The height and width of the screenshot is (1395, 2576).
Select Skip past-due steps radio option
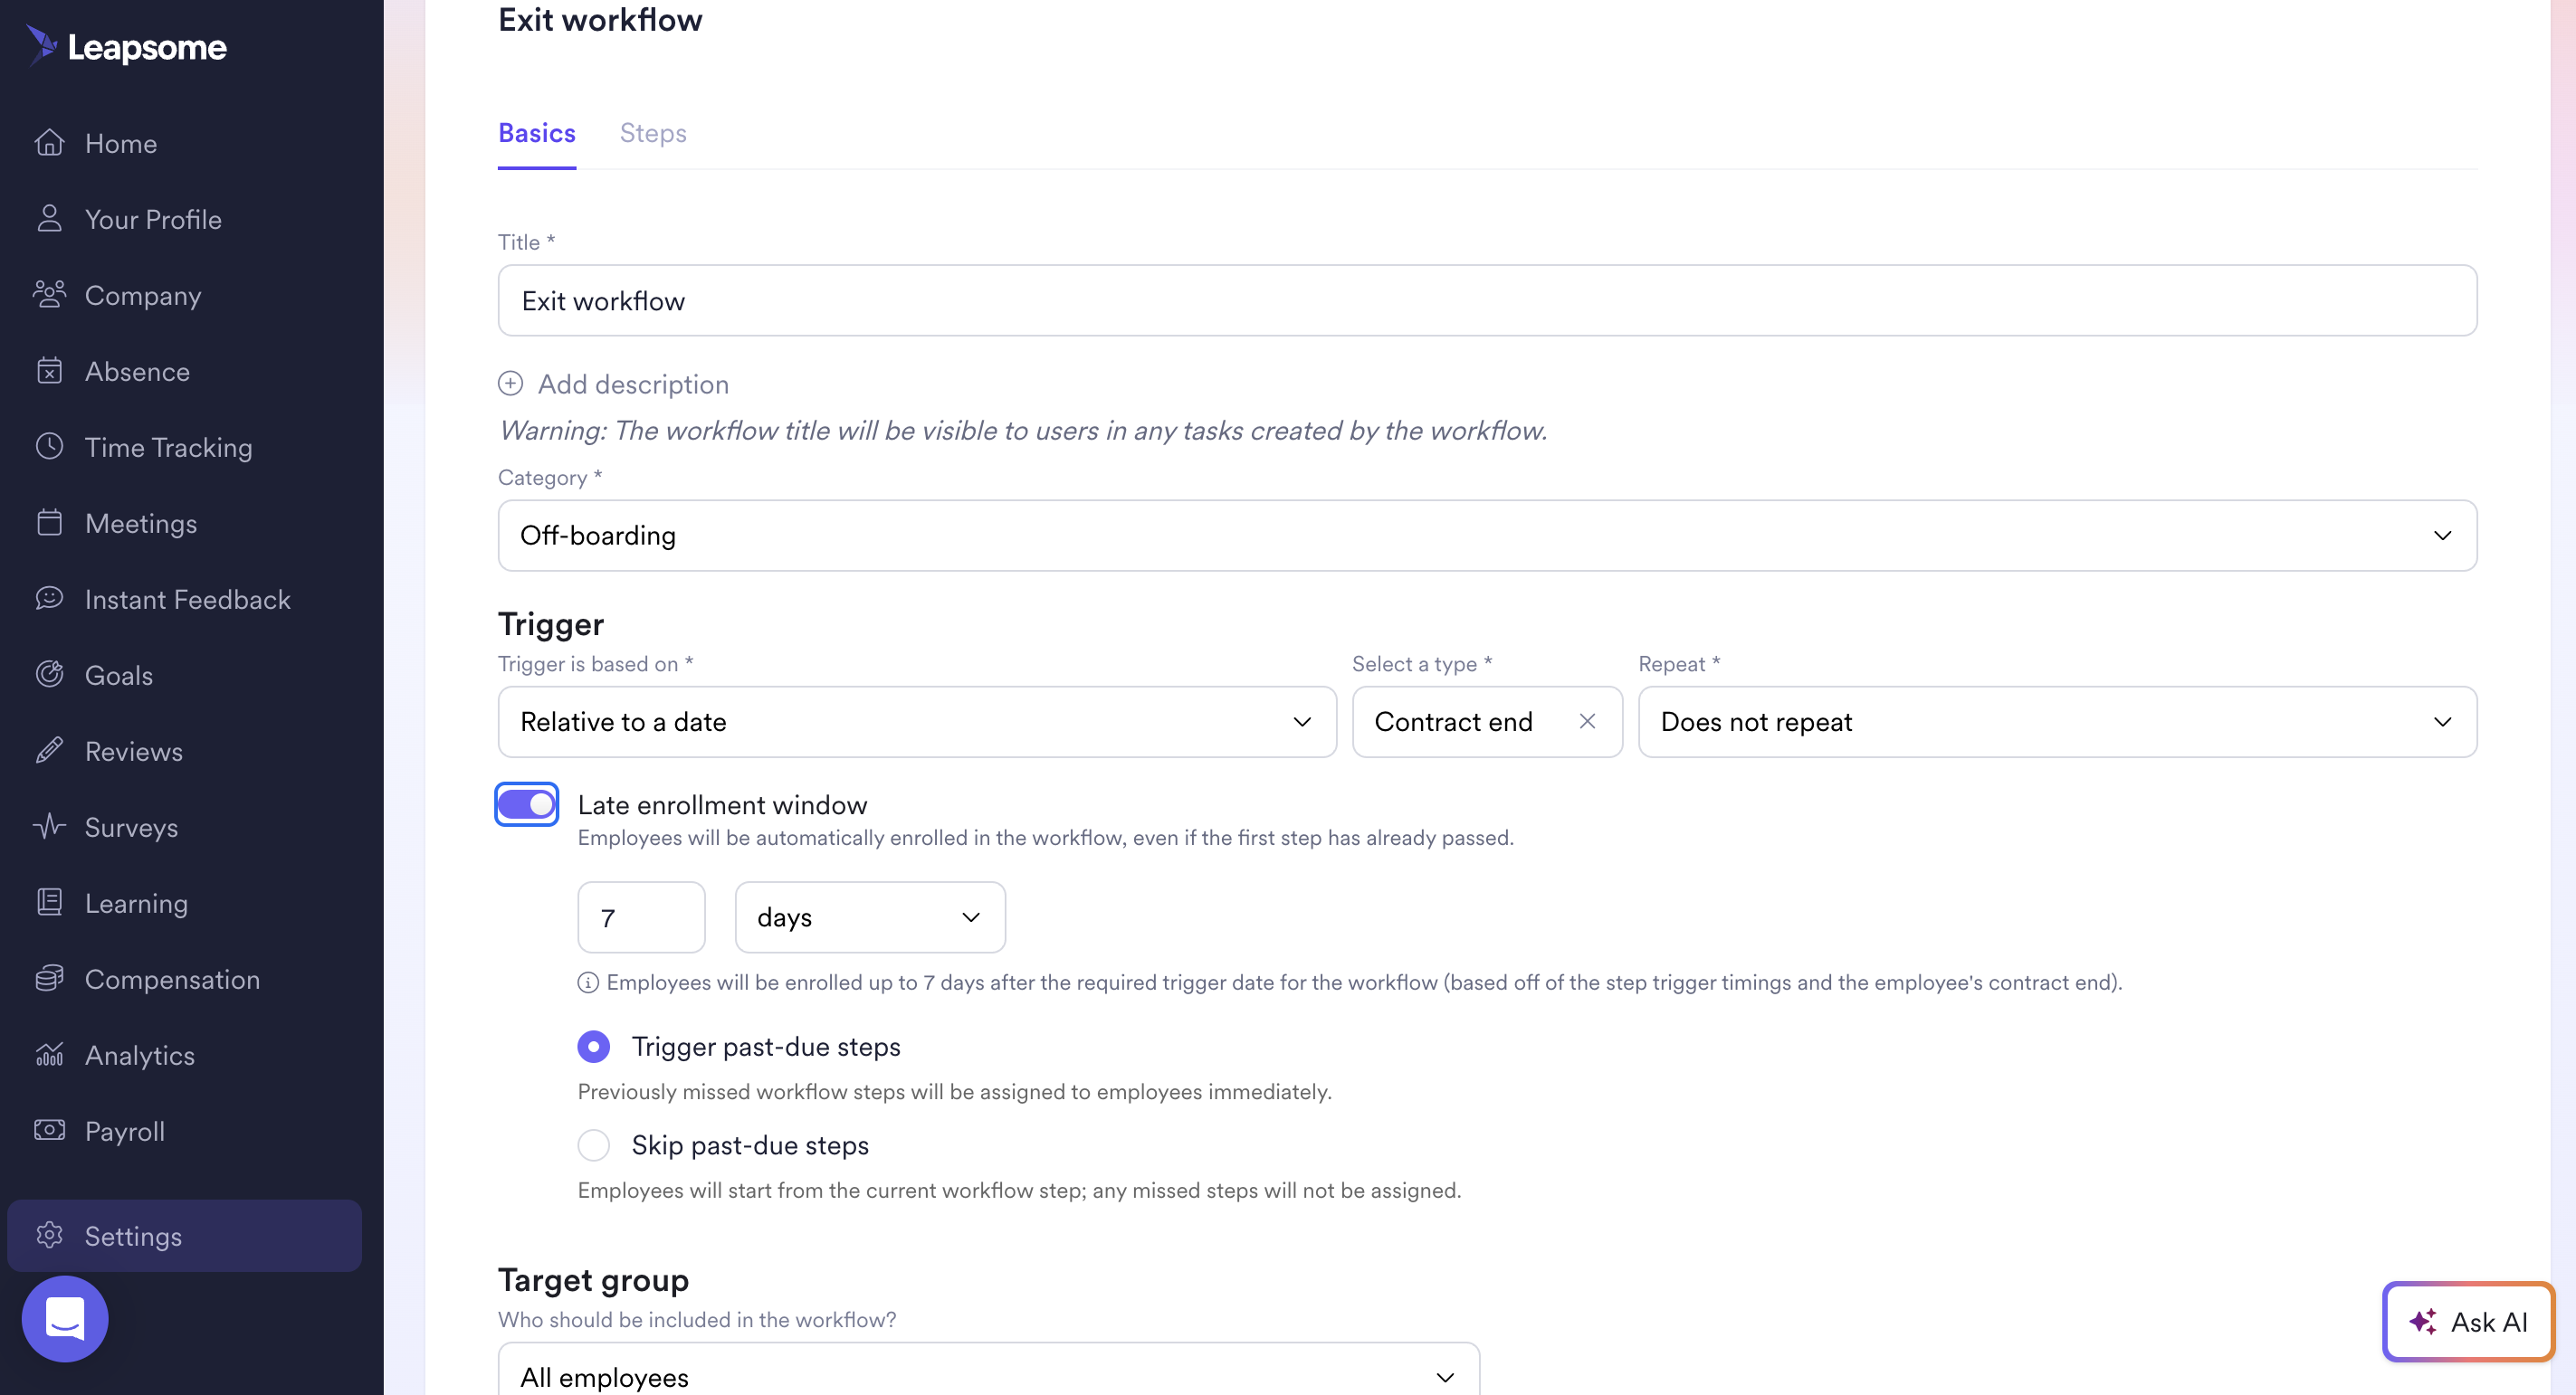point(594,1145)
